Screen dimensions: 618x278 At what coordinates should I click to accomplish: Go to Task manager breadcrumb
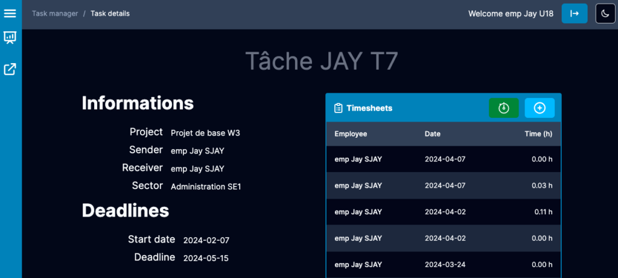[55, 13]
